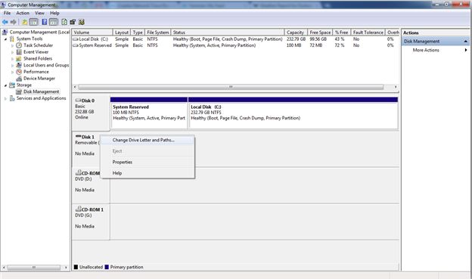Image resolution: width=472 pixels, height=279 pixels.
Task: Click the System Tools icon in the tree
Action: click(x=12, y=39)
